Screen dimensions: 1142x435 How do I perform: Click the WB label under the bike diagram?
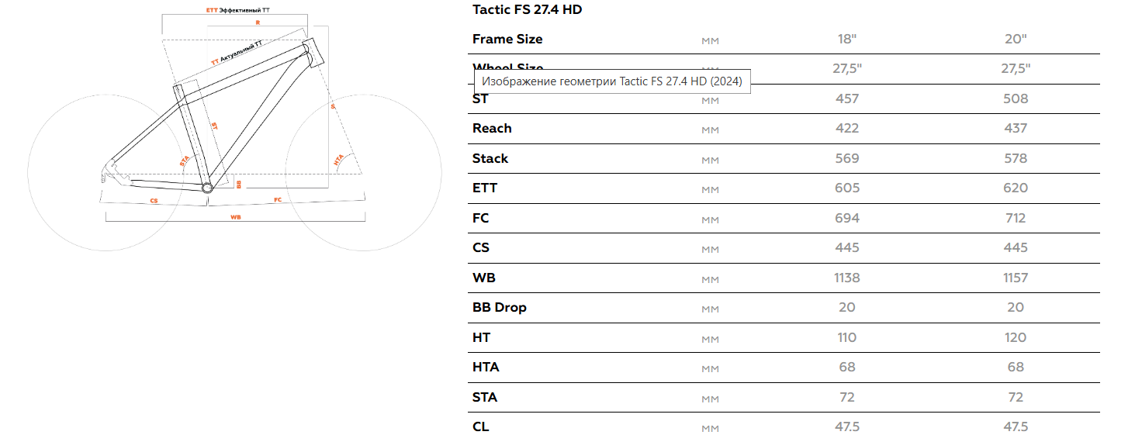pyautogui.click(x=236, y=218)
